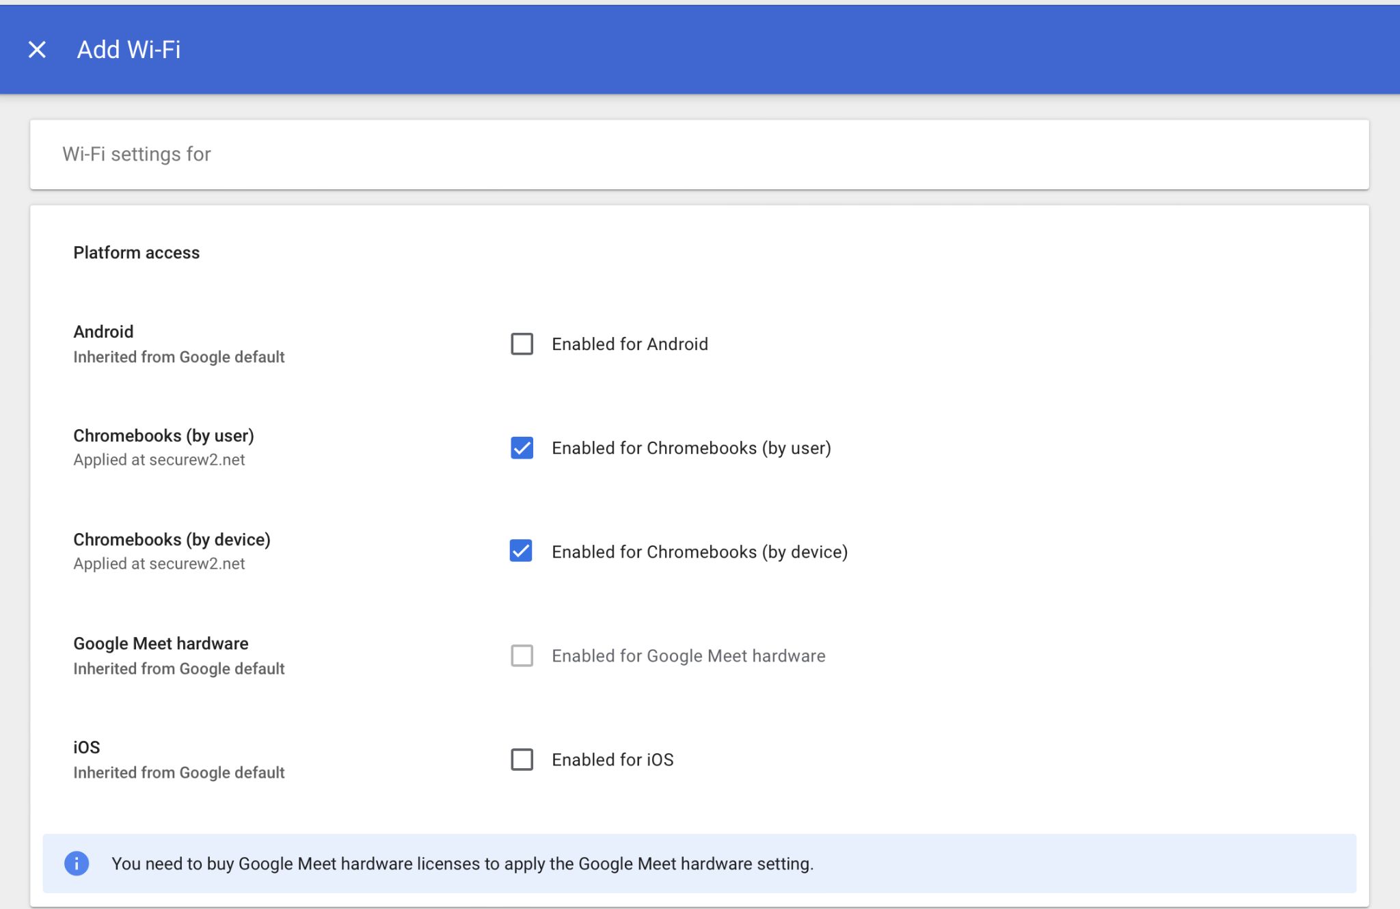Click the 'Platform access' heading
The width and height of the screenshot is (1400, 909).
[137, 252]
